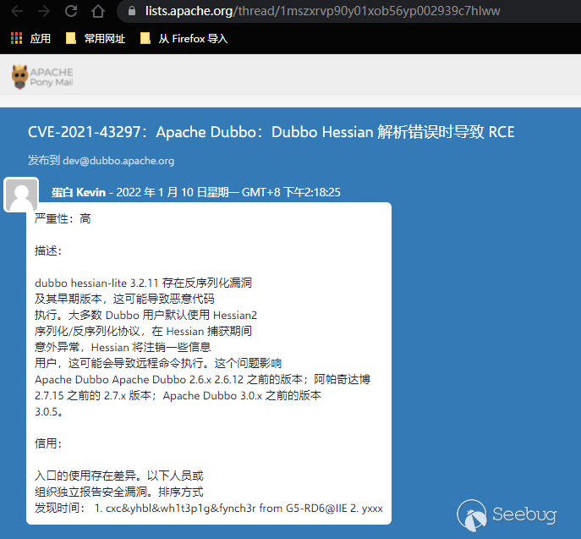Click the version text 3.0.5。

tap(48, 412)
